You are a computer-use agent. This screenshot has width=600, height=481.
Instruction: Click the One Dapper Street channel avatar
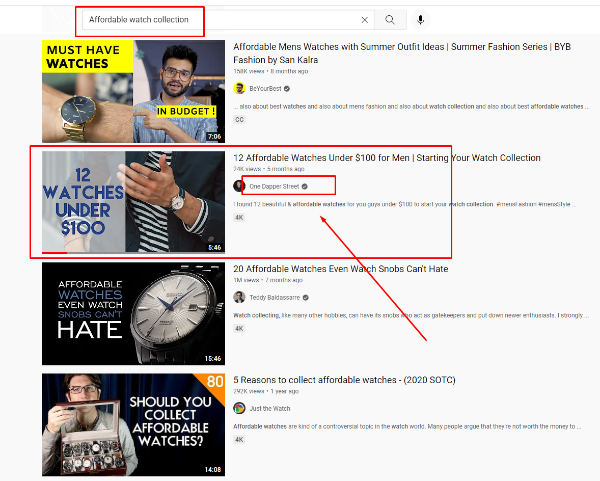[x=239, y=186]
